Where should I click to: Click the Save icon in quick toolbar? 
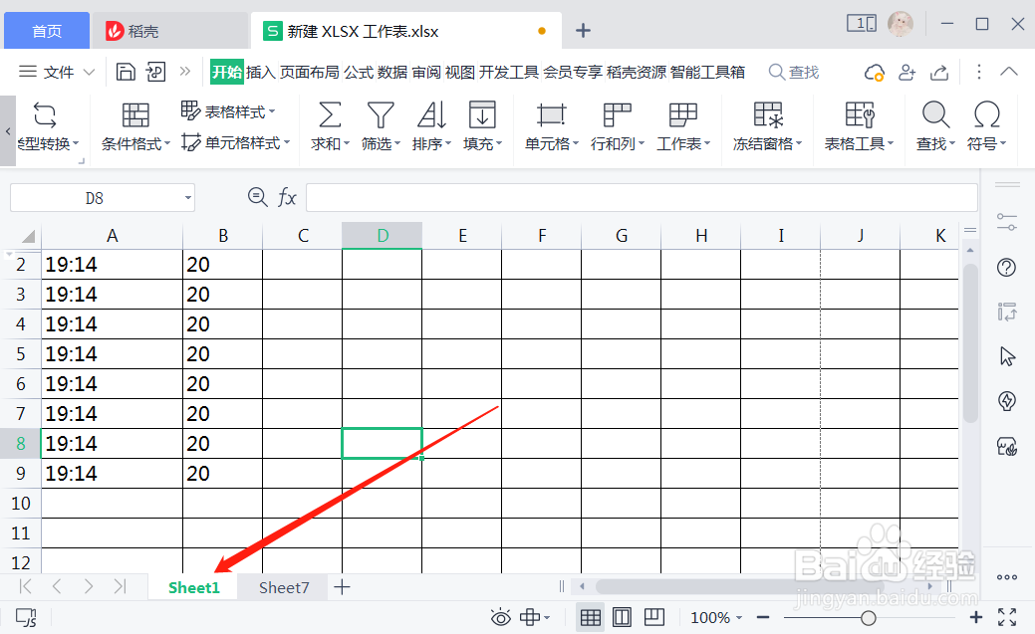pos(126,72)
